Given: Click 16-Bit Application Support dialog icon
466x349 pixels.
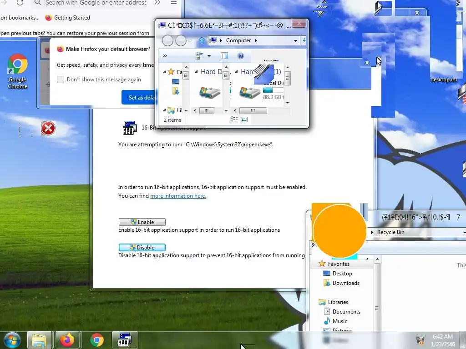Looking at the screenshot, I should click(x=130, y=128).
